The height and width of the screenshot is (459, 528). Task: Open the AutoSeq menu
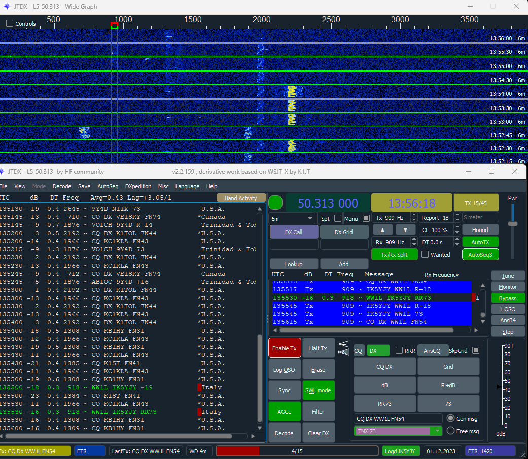(108, 186)
